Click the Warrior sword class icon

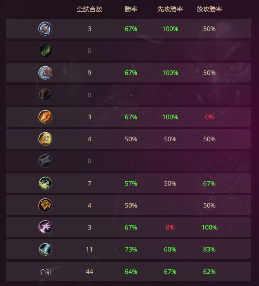pos(45,250)
